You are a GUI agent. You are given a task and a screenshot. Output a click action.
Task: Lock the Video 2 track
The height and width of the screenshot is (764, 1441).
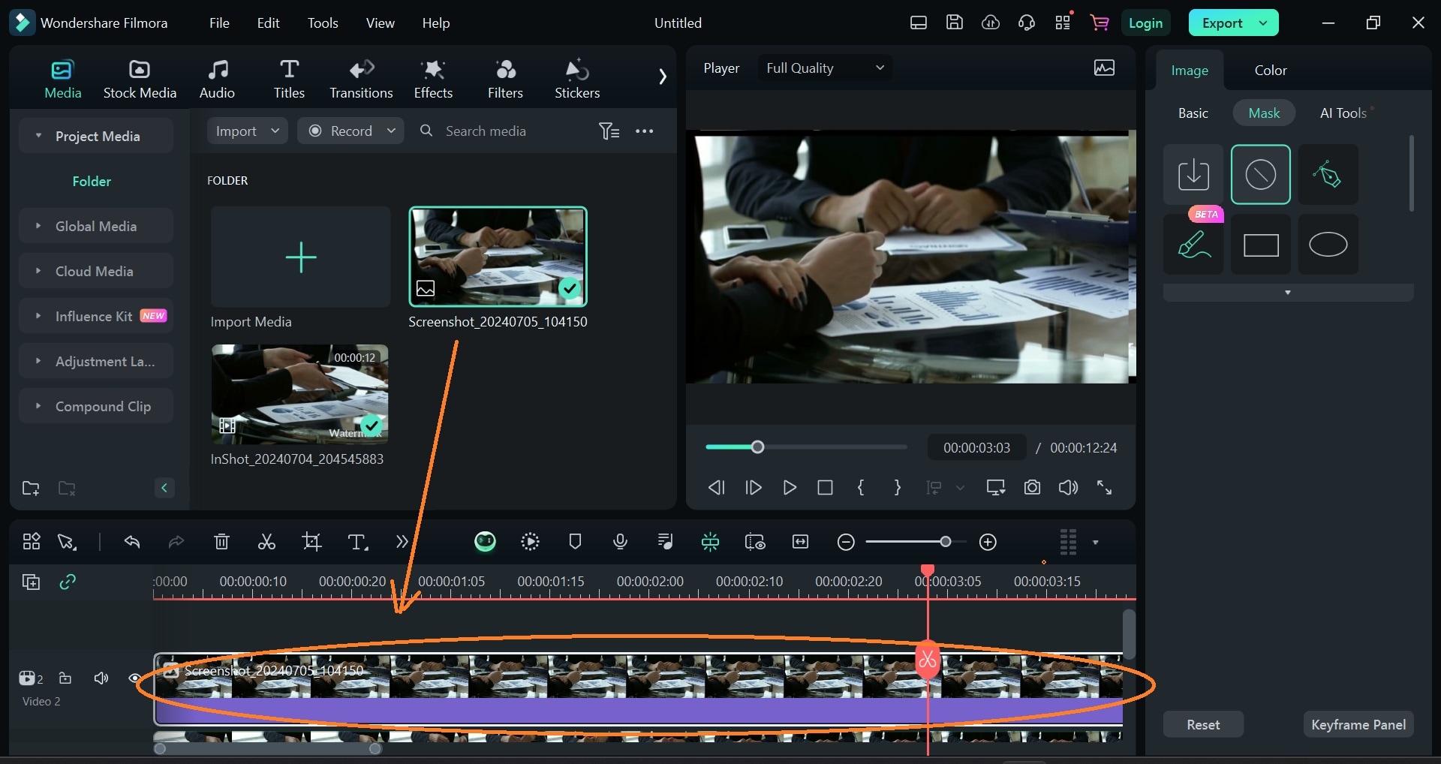65,678
